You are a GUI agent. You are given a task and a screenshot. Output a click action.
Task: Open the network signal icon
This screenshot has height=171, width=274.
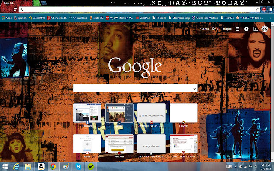click(x=246, y=167)
